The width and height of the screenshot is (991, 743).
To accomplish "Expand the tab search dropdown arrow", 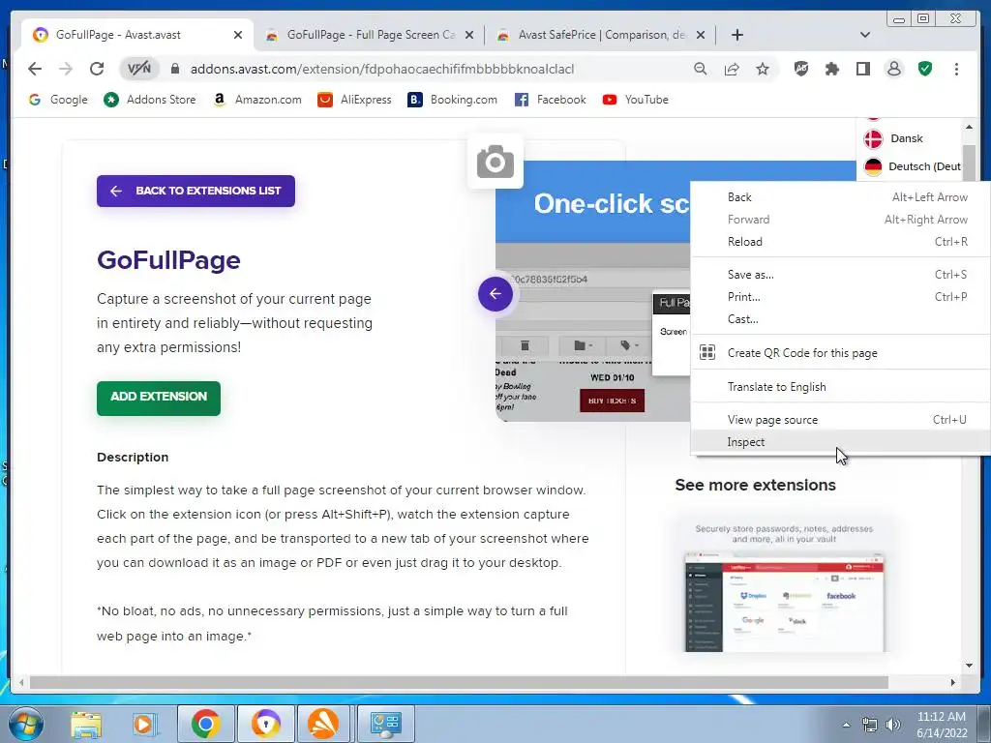I will 865,35.
